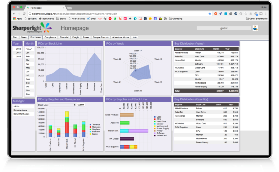Select Karen McPherson in the Manager list
The image size is (279, 172).
[x=23, y=114]
